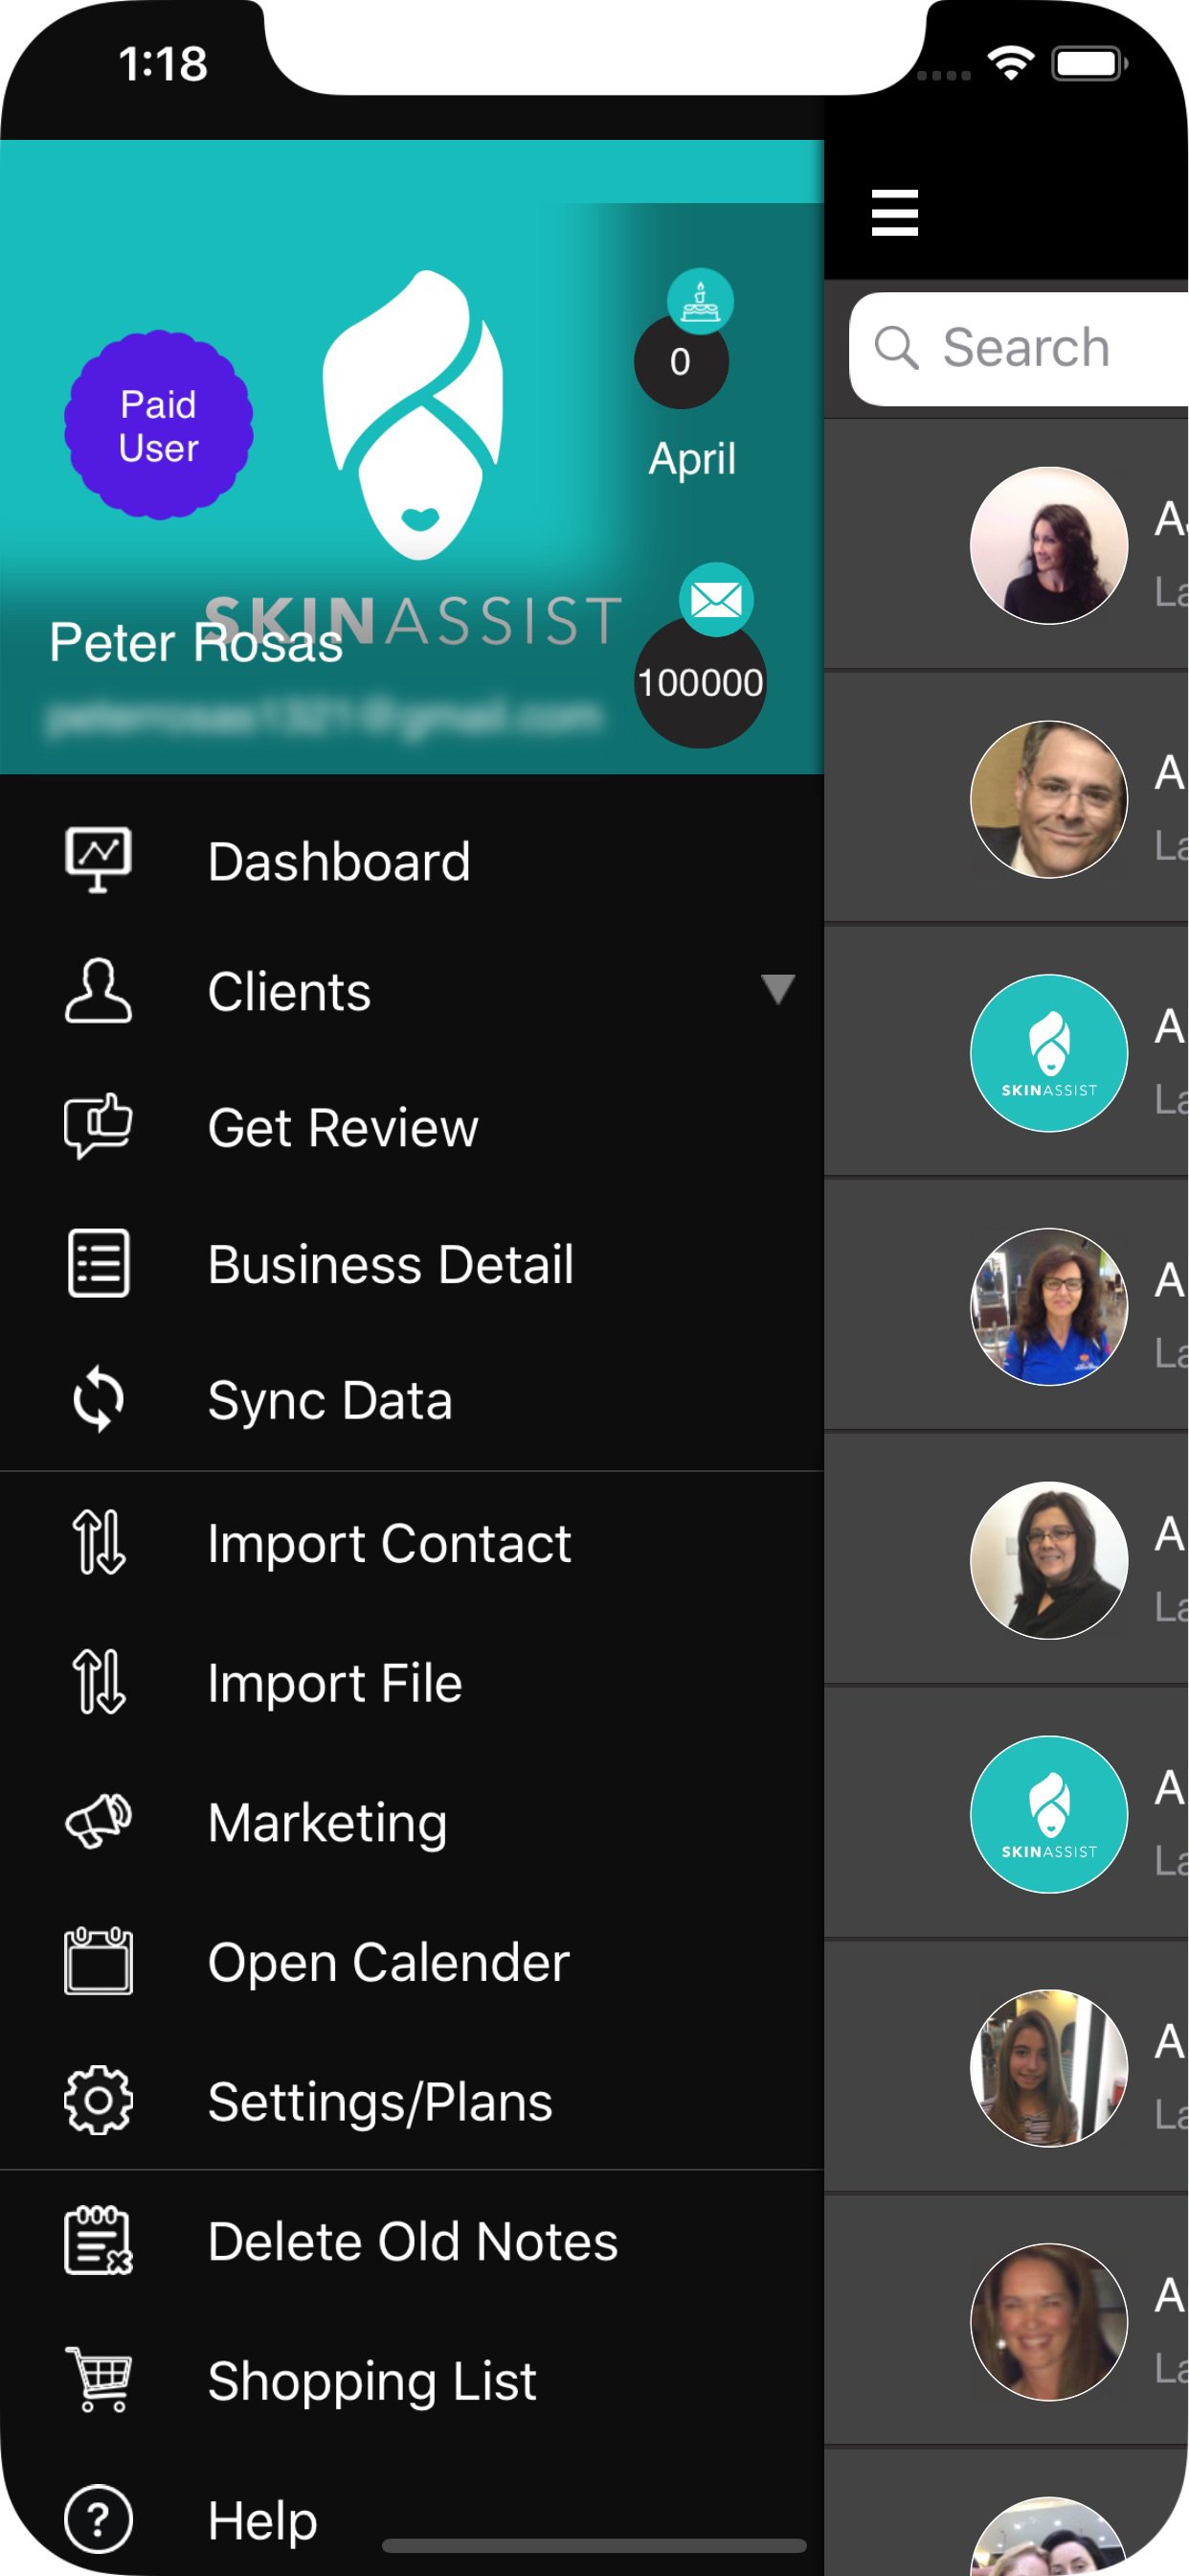Tap the 100000 message credits counter
This screenshot has width=1189, height=2576.
700,683
